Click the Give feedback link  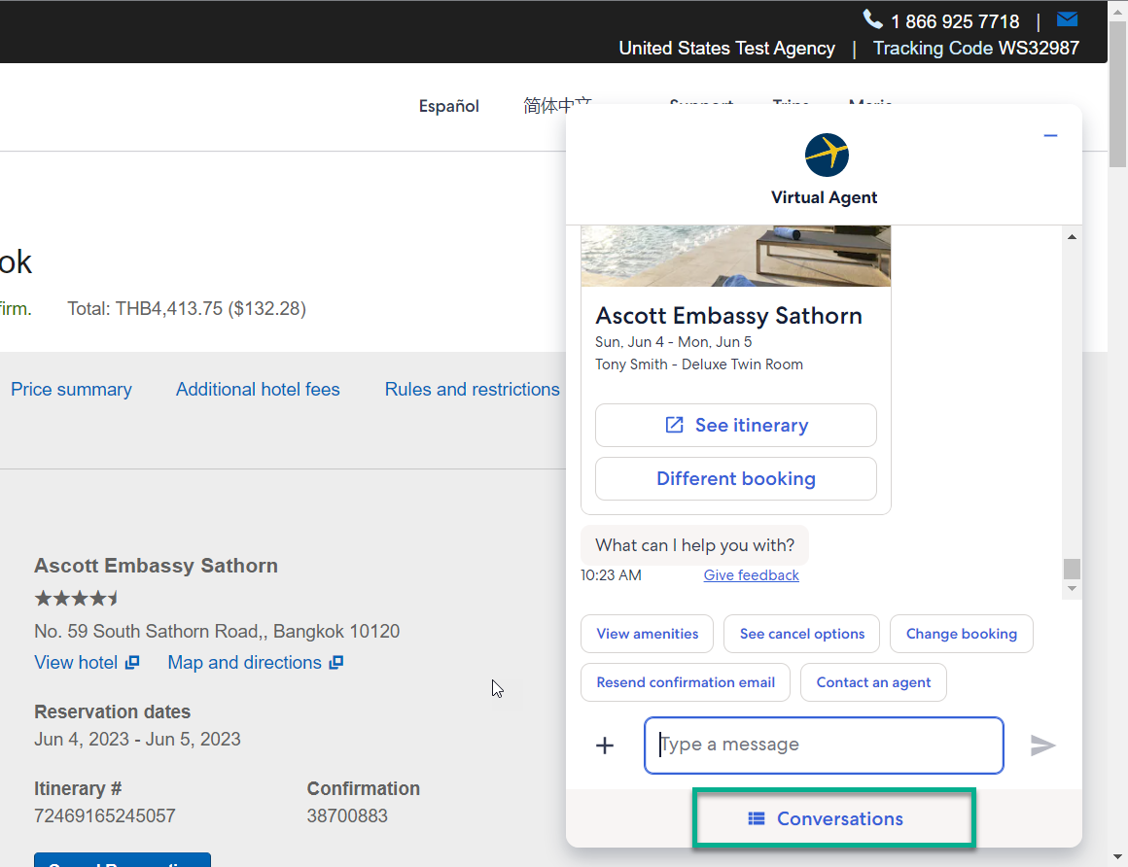pos(751,575)
